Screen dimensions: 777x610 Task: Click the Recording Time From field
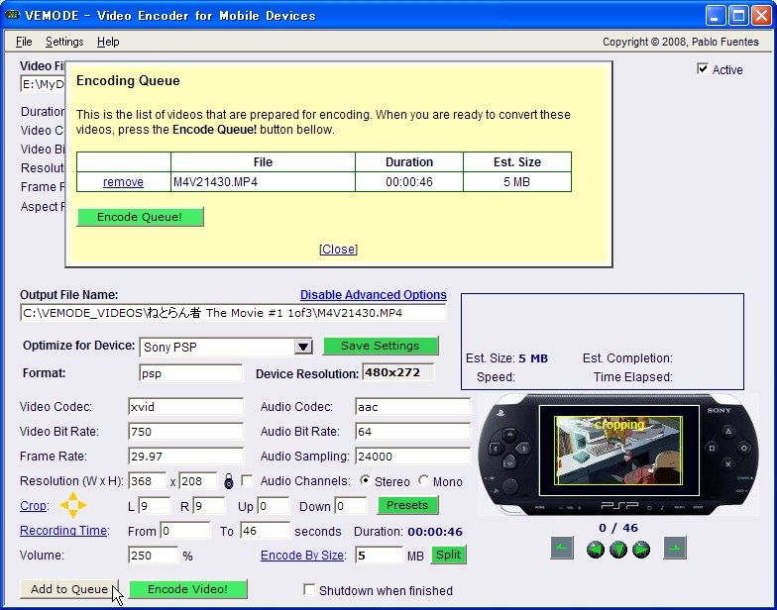pos(184,531)
